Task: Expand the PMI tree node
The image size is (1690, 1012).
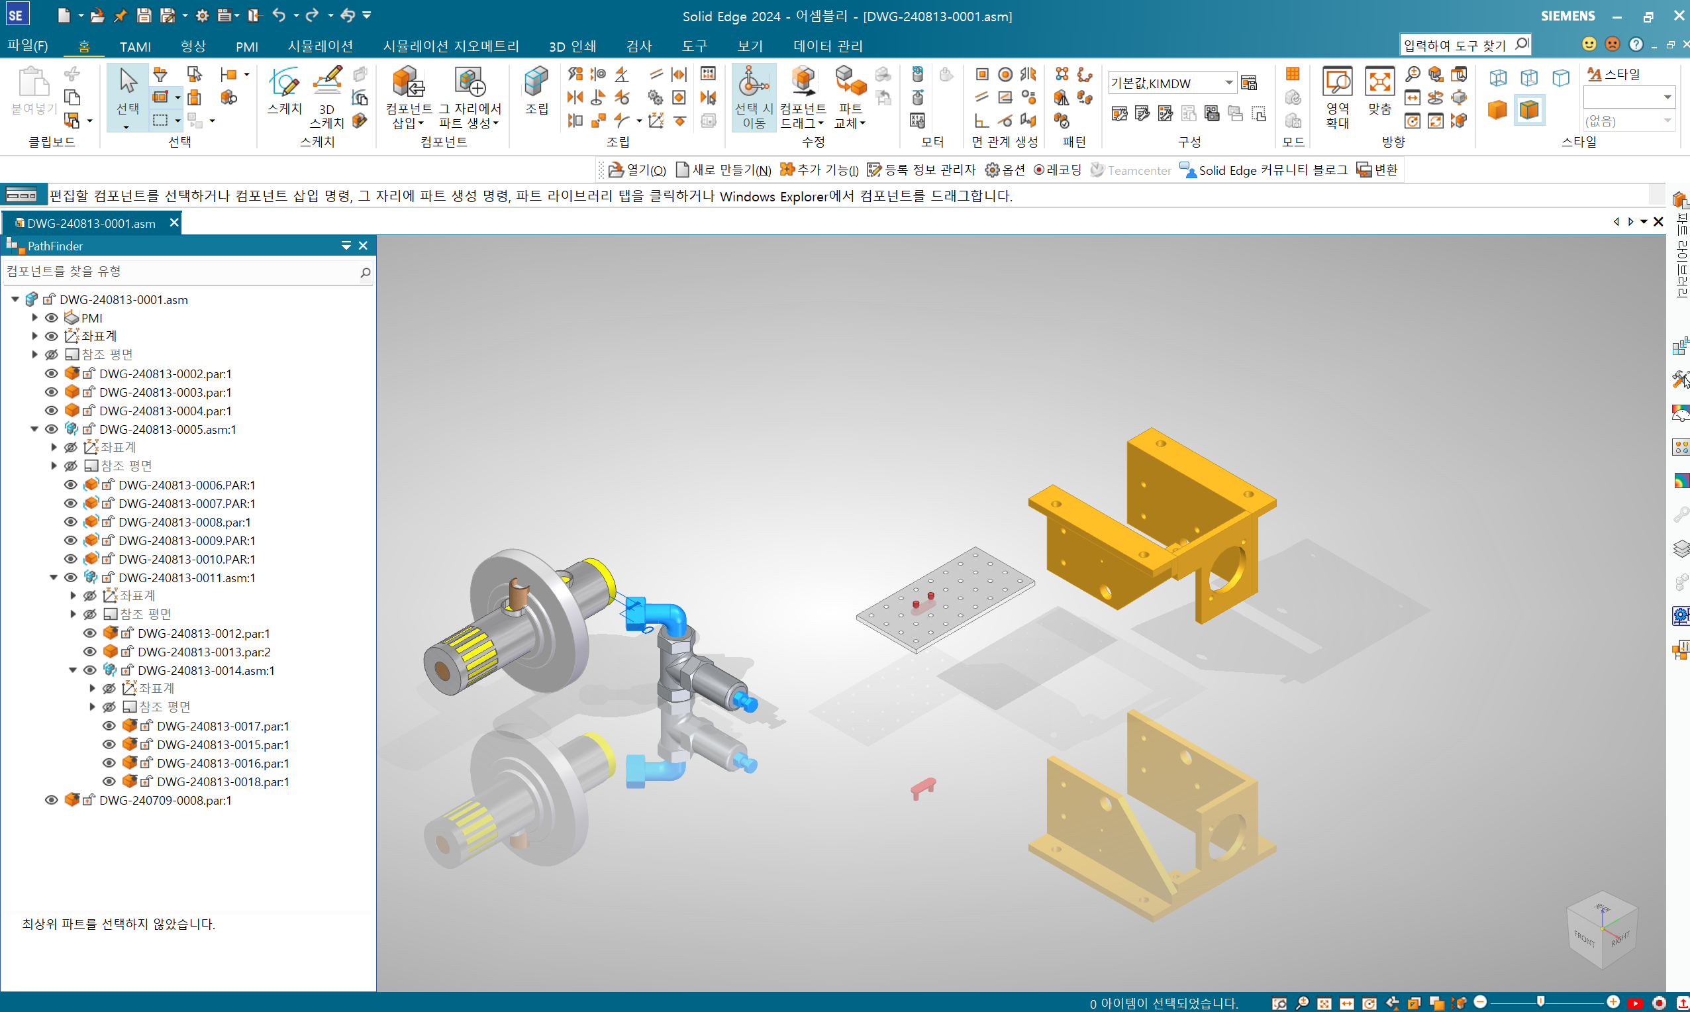Action: [x=34, y=318]
